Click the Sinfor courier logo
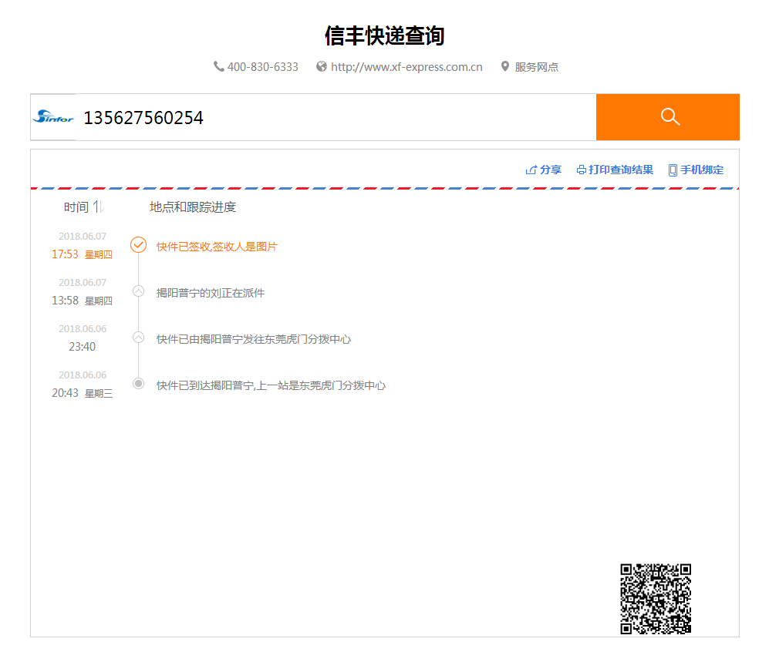 click(x=53, y=116)
